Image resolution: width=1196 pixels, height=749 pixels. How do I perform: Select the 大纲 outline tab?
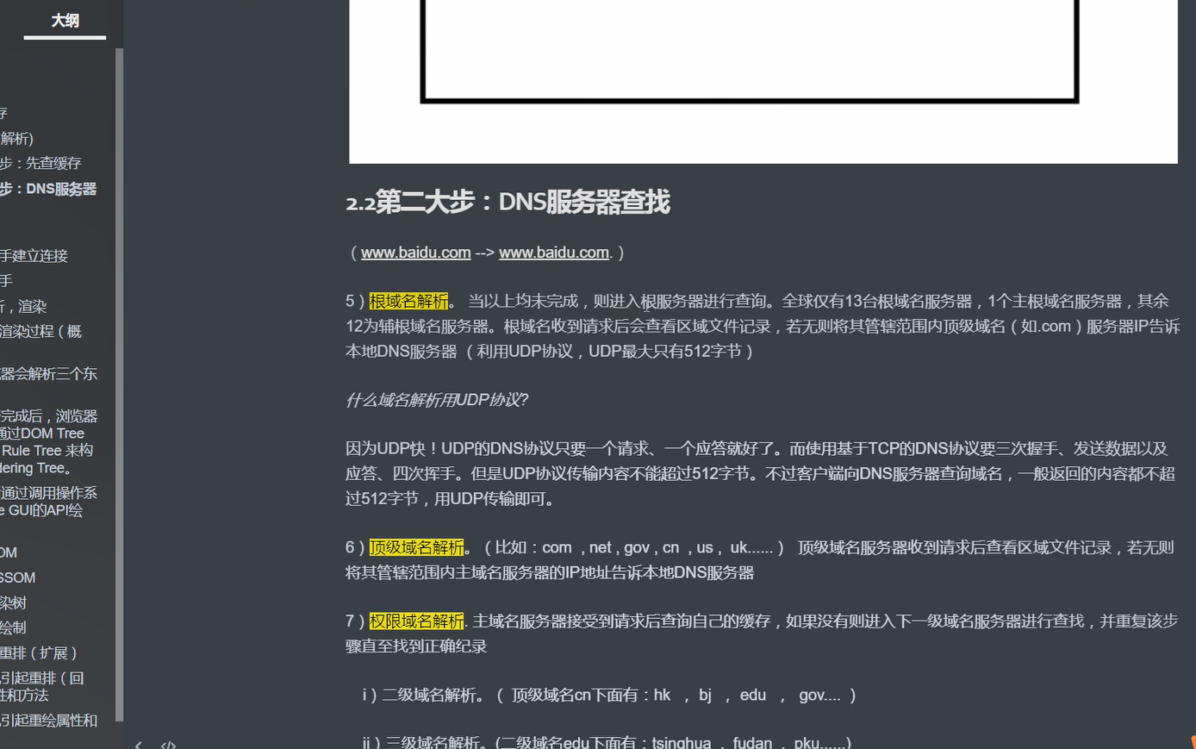(65, 21)
